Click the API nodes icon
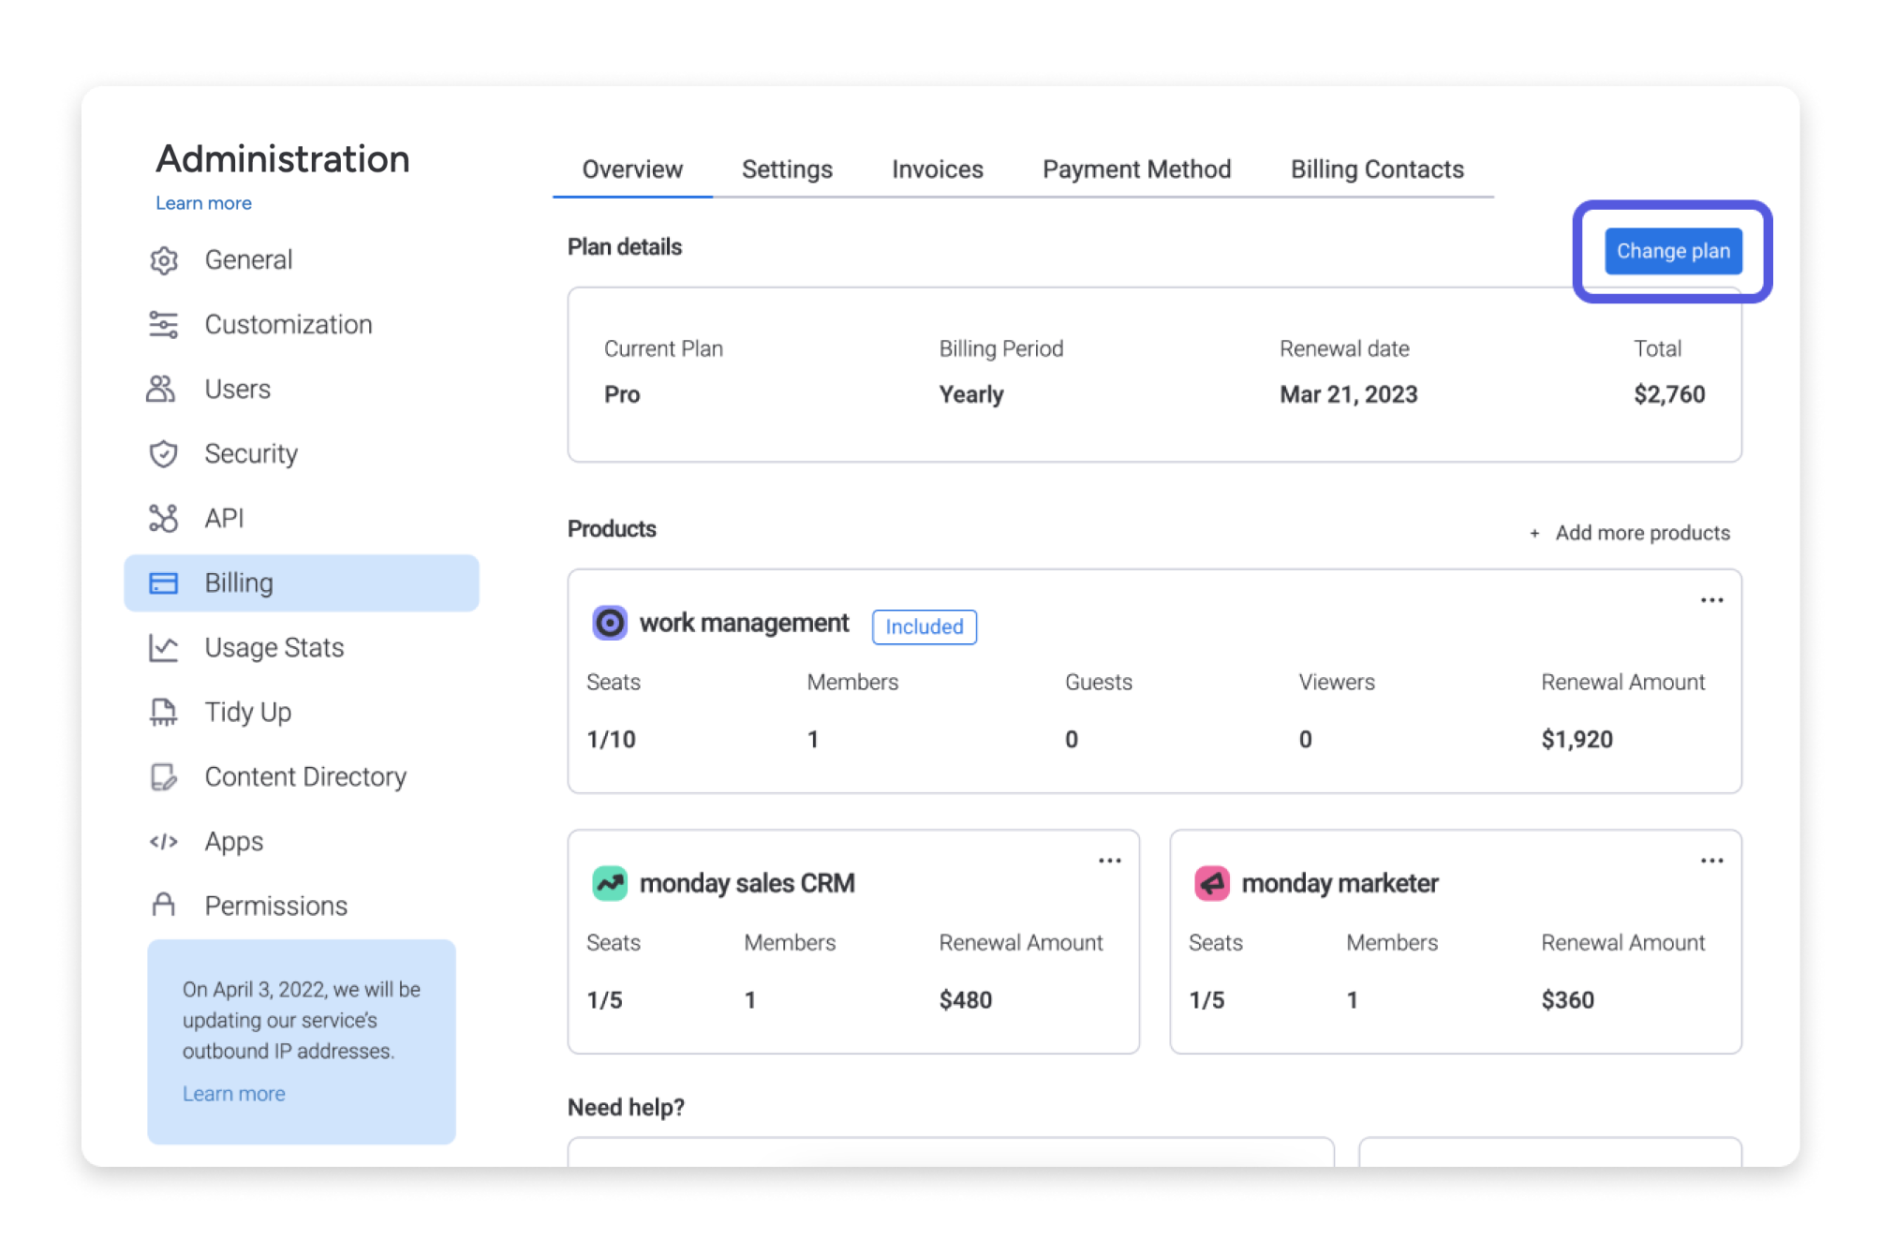This screenshot has width=1880, height=1253. point(163,518)
